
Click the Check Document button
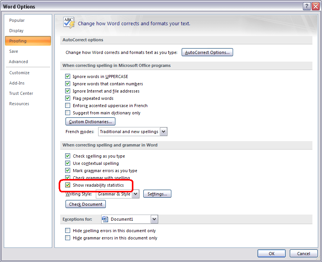coord(85,204)
